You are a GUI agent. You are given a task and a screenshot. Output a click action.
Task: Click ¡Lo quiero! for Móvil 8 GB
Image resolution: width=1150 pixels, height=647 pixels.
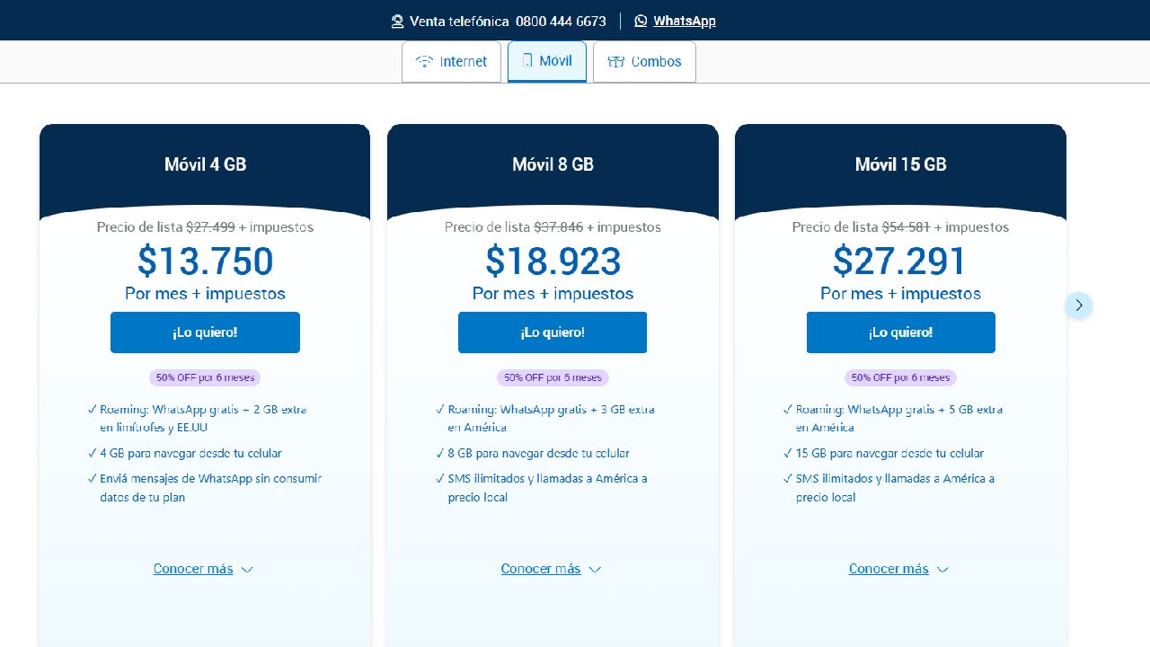pyautogui.click(x=553, y=332)
